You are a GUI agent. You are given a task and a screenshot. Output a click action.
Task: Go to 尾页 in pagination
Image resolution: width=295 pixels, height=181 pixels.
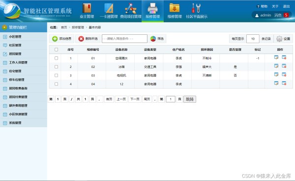147,99
